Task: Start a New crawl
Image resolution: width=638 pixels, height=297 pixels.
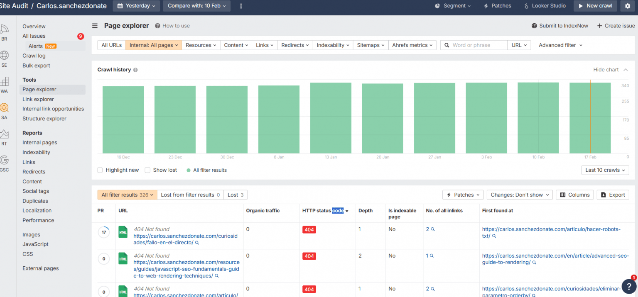Action: [x=595, y=6]
